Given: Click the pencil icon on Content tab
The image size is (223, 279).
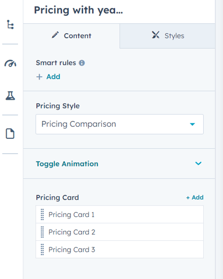Looking at the screenshot, I should pyautogui.click(x=55, y=35).
